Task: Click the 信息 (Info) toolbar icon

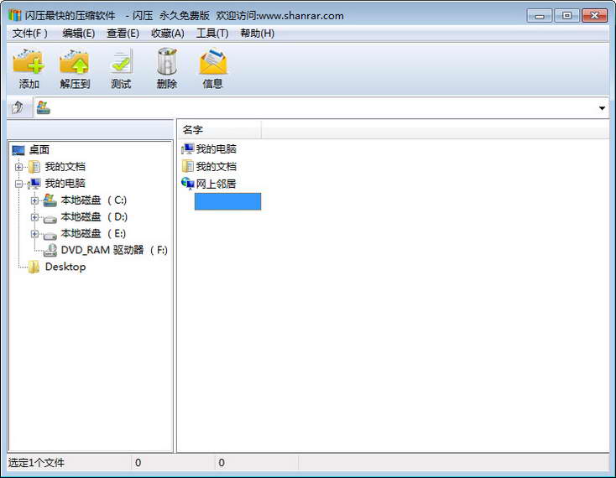Action: [212, 63]
